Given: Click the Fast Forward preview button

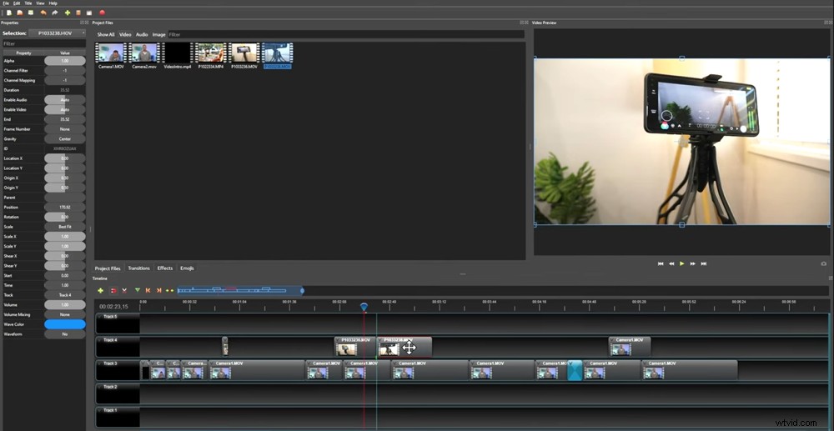Looking at the screenshot, I should click(x=692, y=263).
